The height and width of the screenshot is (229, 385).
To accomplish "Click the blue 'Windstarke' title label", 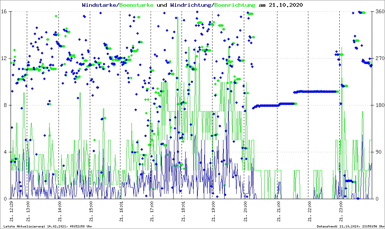I will [x=100, y=5].
